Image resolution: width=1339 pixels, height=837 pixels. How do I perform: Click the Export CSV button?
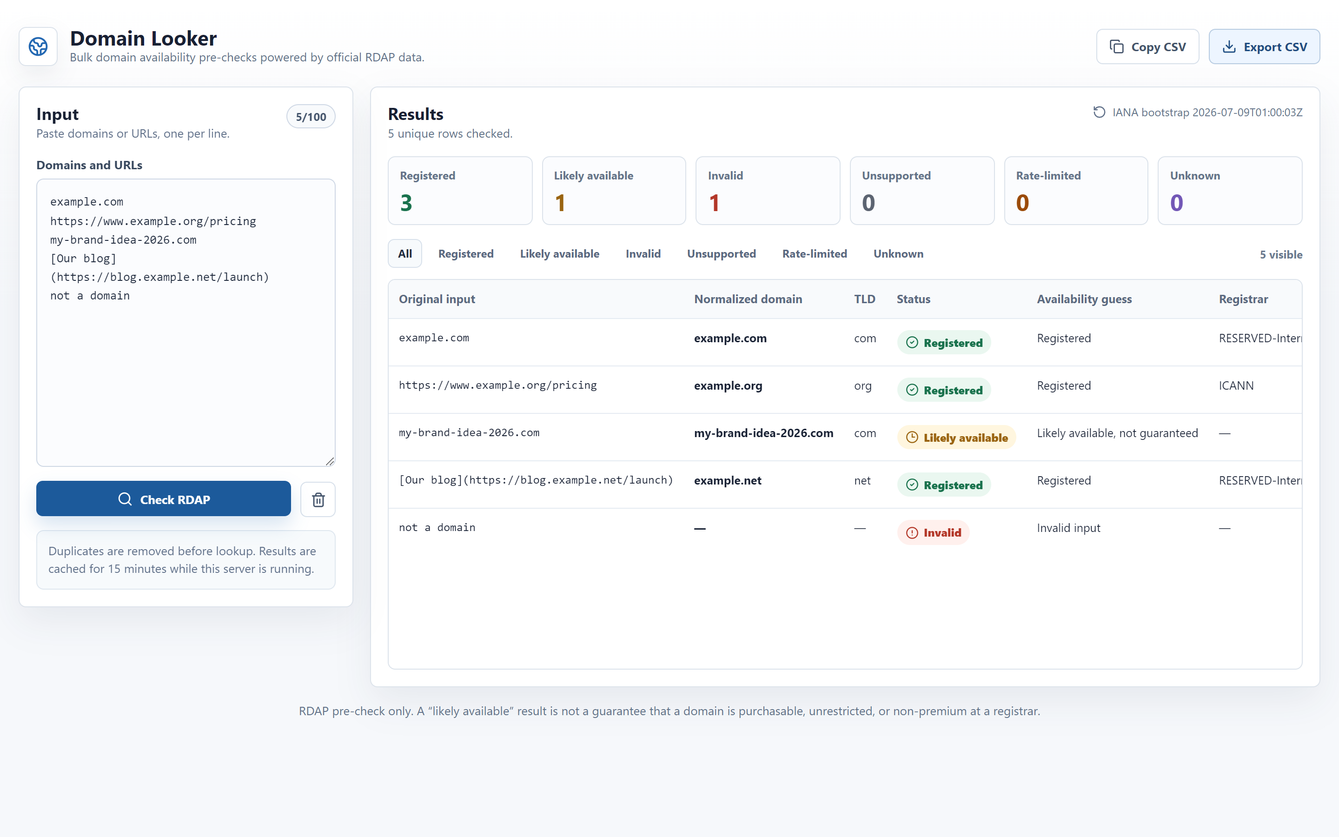[1264, 46]
